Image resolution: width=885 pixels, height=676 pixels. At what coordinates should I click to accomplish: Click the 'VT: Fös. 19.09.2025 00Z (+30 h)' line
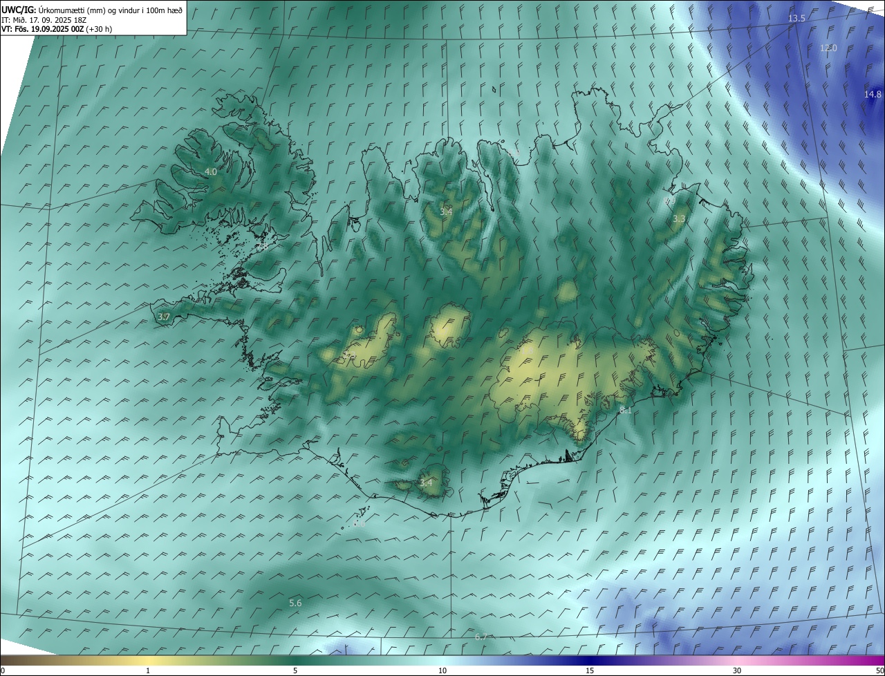click(57, 29)
